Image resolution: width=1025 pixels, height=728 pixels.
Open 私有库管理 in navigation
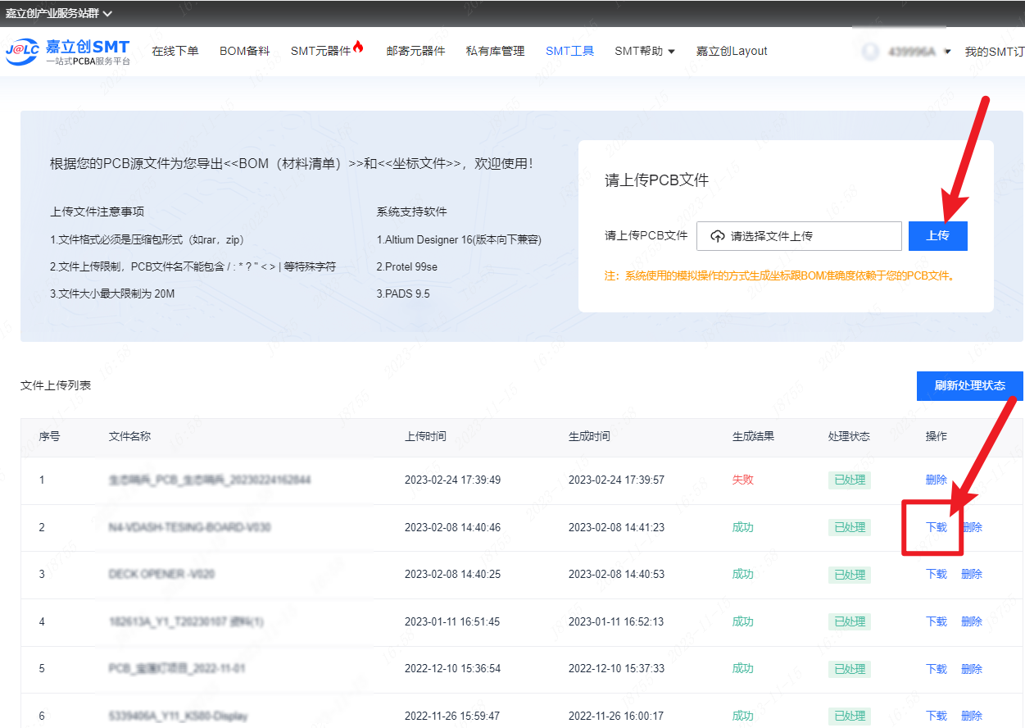pos(495,51)
